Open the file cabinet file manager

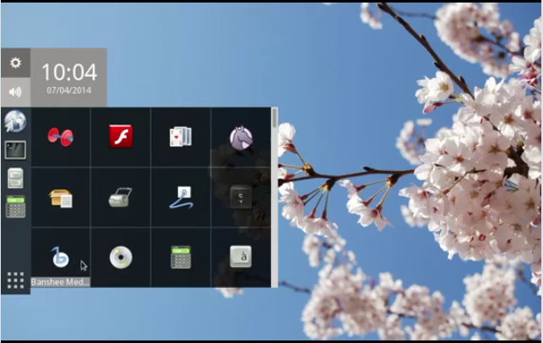(x=15, y=178)
